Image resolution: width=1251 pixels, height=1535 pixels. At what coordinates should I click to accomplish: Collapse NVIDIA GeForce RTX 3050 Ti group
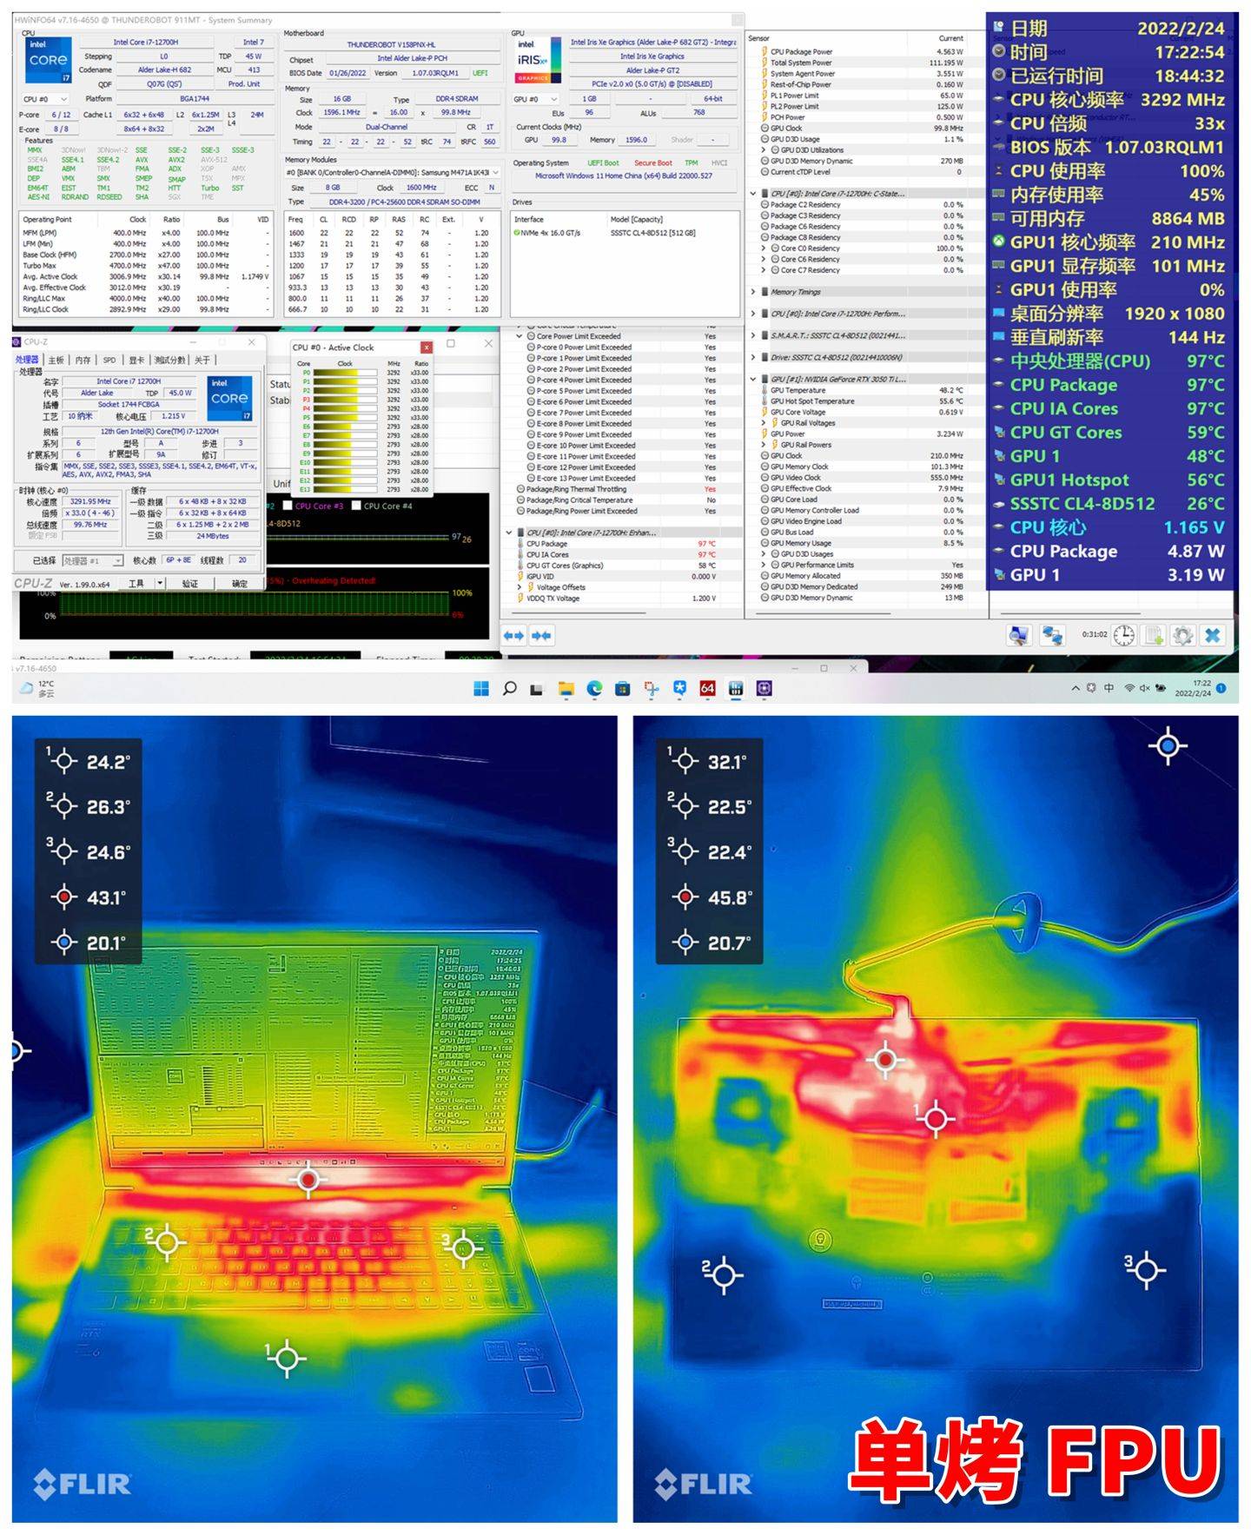(753, 379)
